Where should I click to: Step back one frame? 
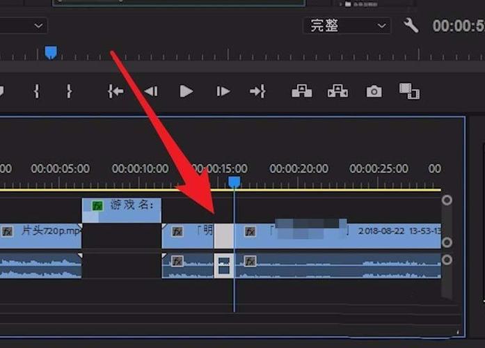(x=151, y=92)
